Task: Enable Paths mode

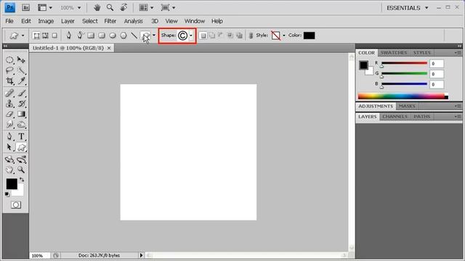Action: point(45,36)
